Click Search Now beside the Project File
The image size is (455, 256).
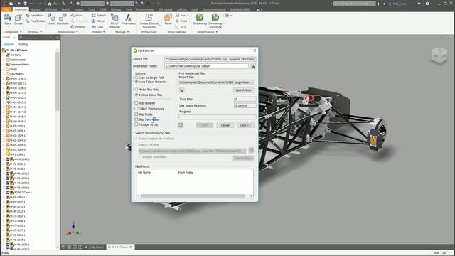click(243, 90)
